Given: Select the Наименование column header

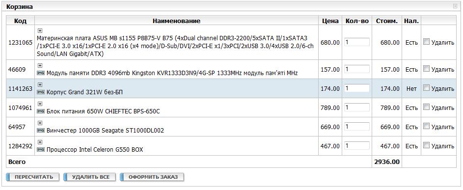Looking at the screenshot, I should click(x=176, y=21).
